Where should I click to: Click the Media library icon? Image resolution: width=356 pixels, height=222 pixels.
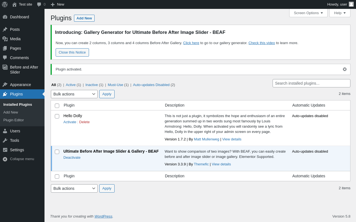pos(5,39)
